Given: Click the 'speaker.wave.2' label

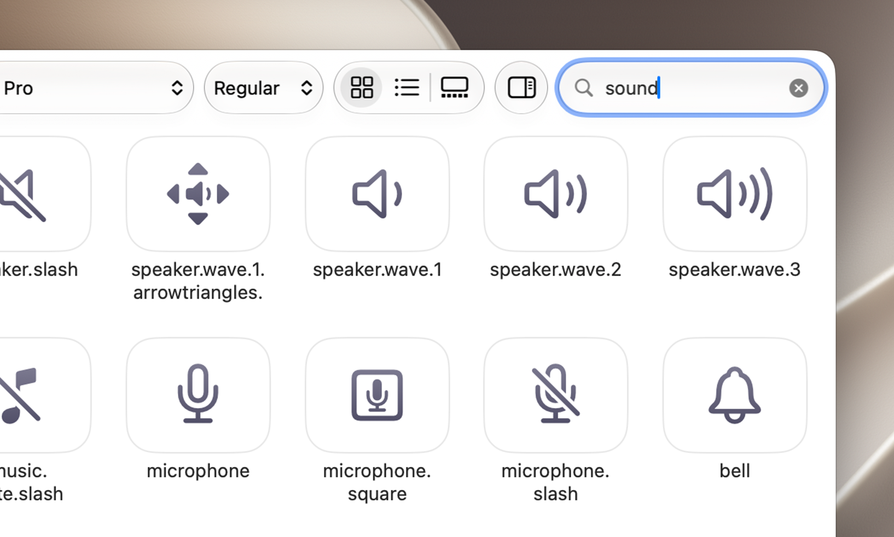Looking at the screenshot, I should tap(555, 270).
